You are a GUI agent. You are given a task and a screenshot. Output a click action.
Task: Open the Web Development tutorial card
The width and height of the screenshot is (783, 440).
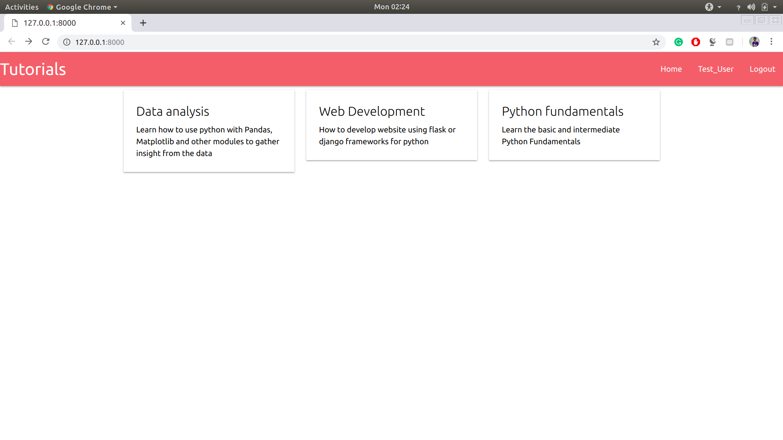[x=391, y=125]
